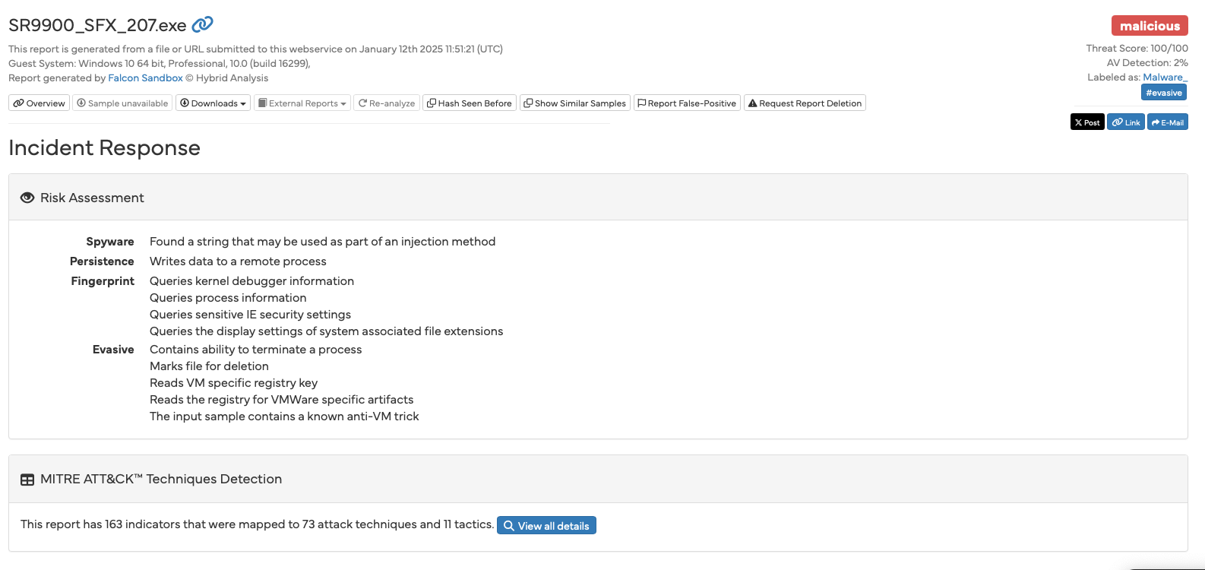Viewport: 1205px width, 570px height.
Task: Report a False-Positive with the flag button
Action: (x=687, y=103)
